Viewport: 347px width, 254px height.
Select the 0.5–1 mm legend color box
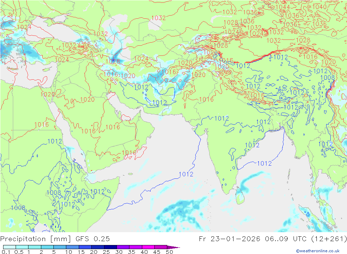pos(22,247)
